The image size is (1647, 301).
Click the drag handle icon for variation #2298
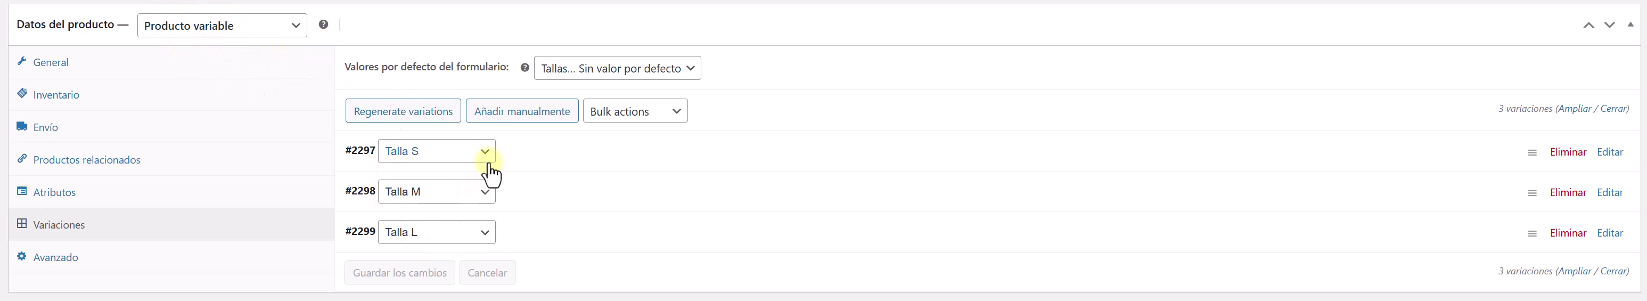(x=1532, y=193)
